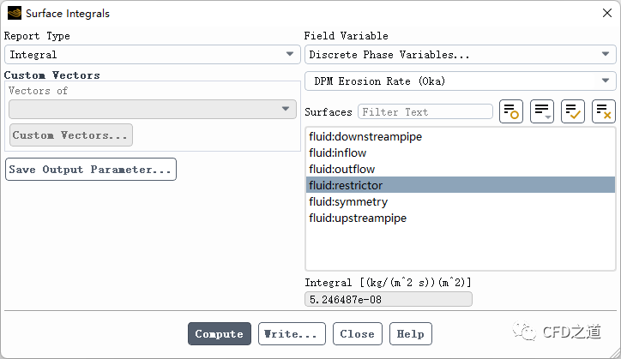Select fluid:inflow in the surfaces list
The height and width of the screenshot is (359, 621).
pyautogui.click(x=338, y=153)
